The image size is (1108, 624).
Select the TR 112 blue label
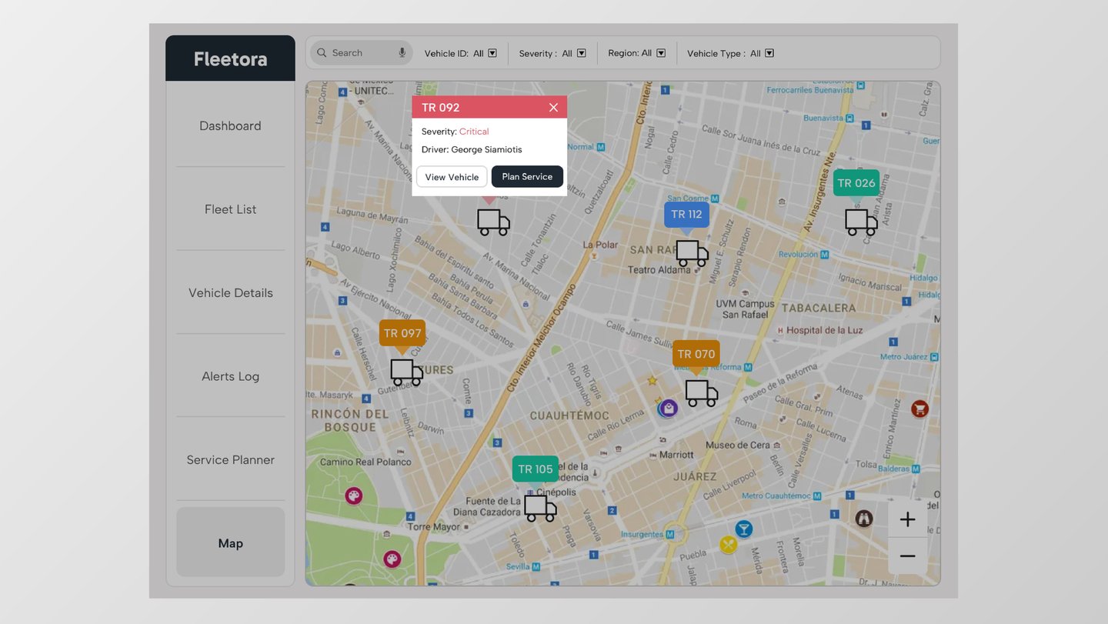(x=686, y=215)
